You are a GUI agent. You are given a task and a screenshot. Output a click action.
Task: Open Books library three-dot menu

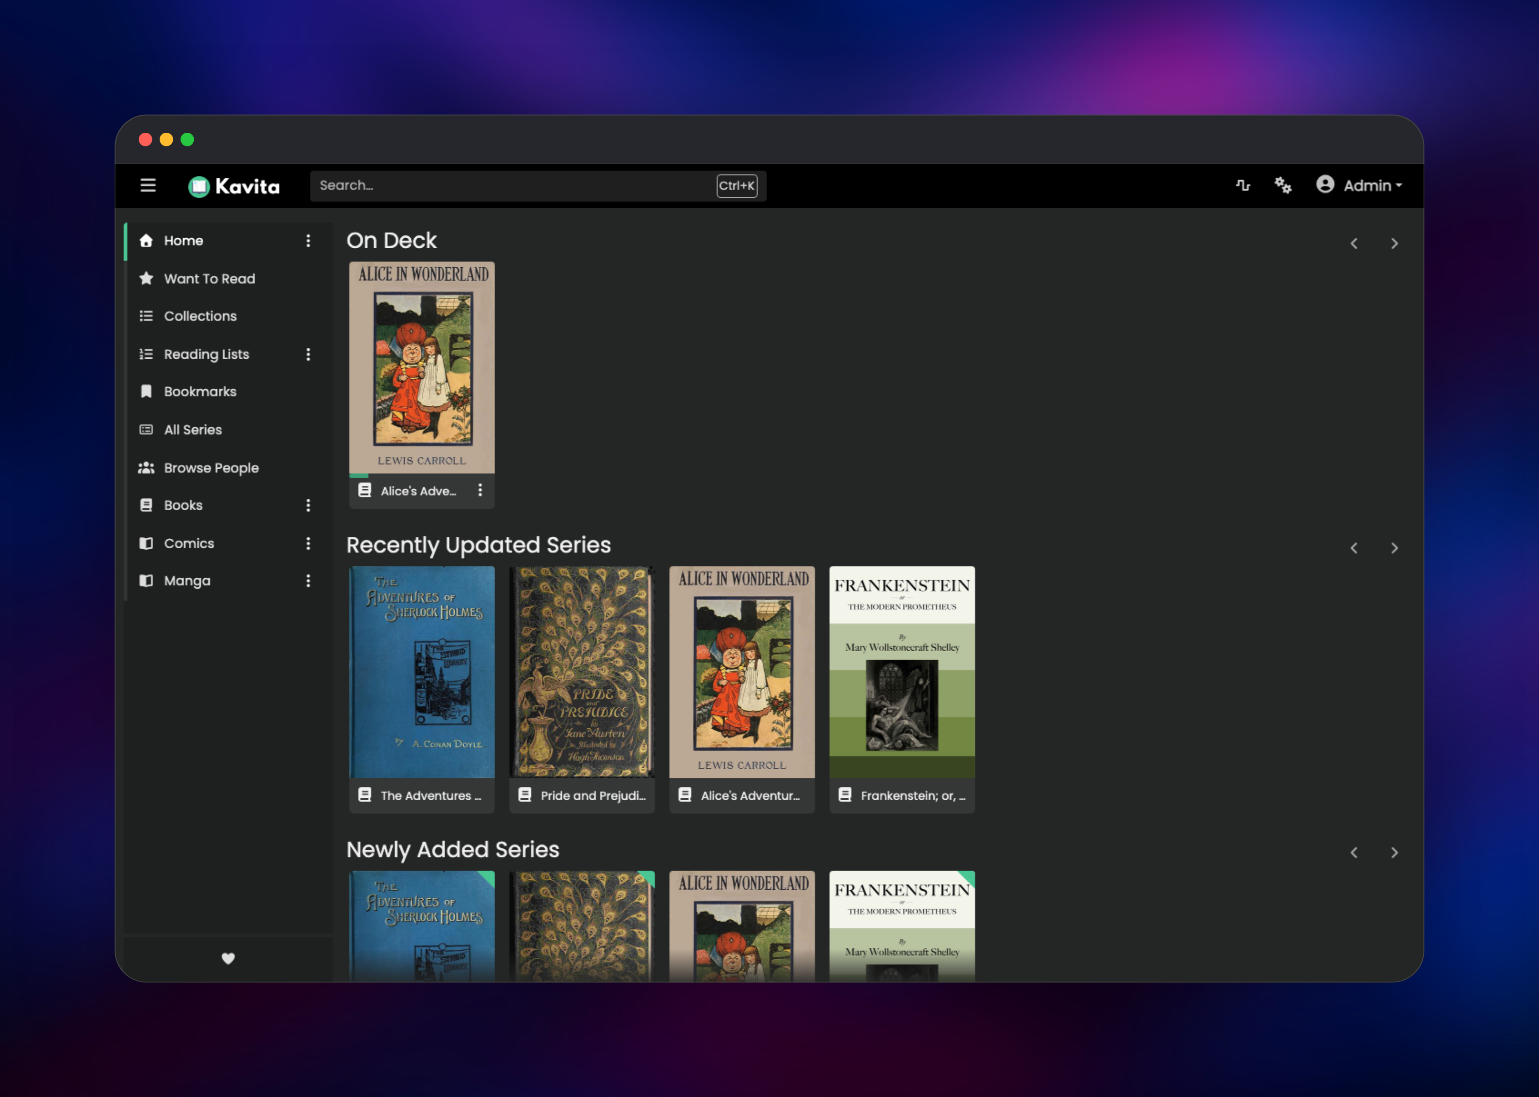click(308, 505)
